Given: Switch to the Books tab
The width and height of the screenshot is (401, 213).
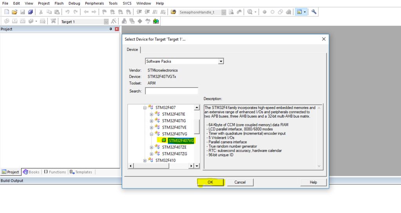Looking at the screenshot, I should pyautogui.click(x=31, y=172).
